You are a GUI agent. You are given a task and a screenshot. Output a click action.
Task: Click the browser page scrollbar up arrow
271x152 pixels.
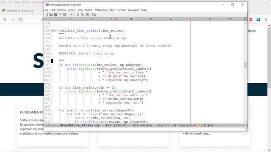pyautogui.click(x=269, y=26)
